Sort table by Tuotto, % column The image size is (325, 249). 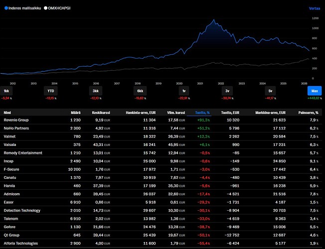(x=202, y=113)
